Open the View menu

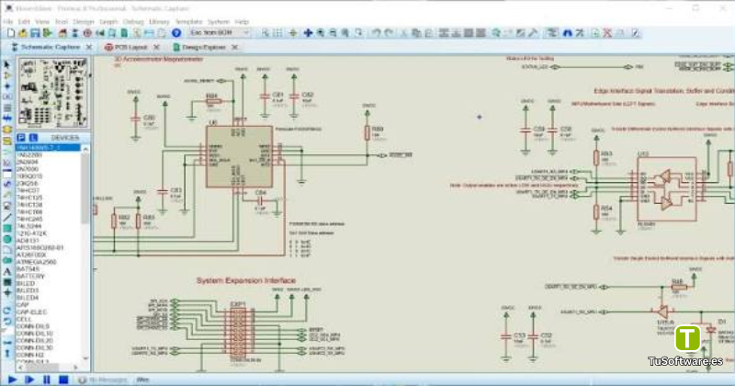[x=42, y=21]
